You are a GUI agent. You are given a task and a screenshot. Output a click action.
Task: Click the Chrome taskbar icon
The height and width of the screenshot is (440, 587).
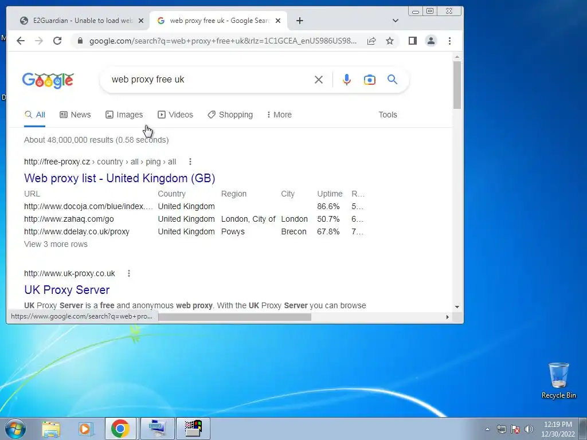coord(120,429)
